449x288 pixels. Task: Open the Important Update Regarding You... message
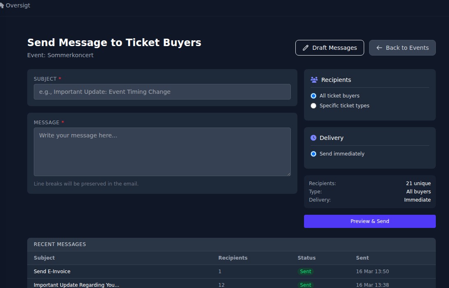[x=77, y=285]
